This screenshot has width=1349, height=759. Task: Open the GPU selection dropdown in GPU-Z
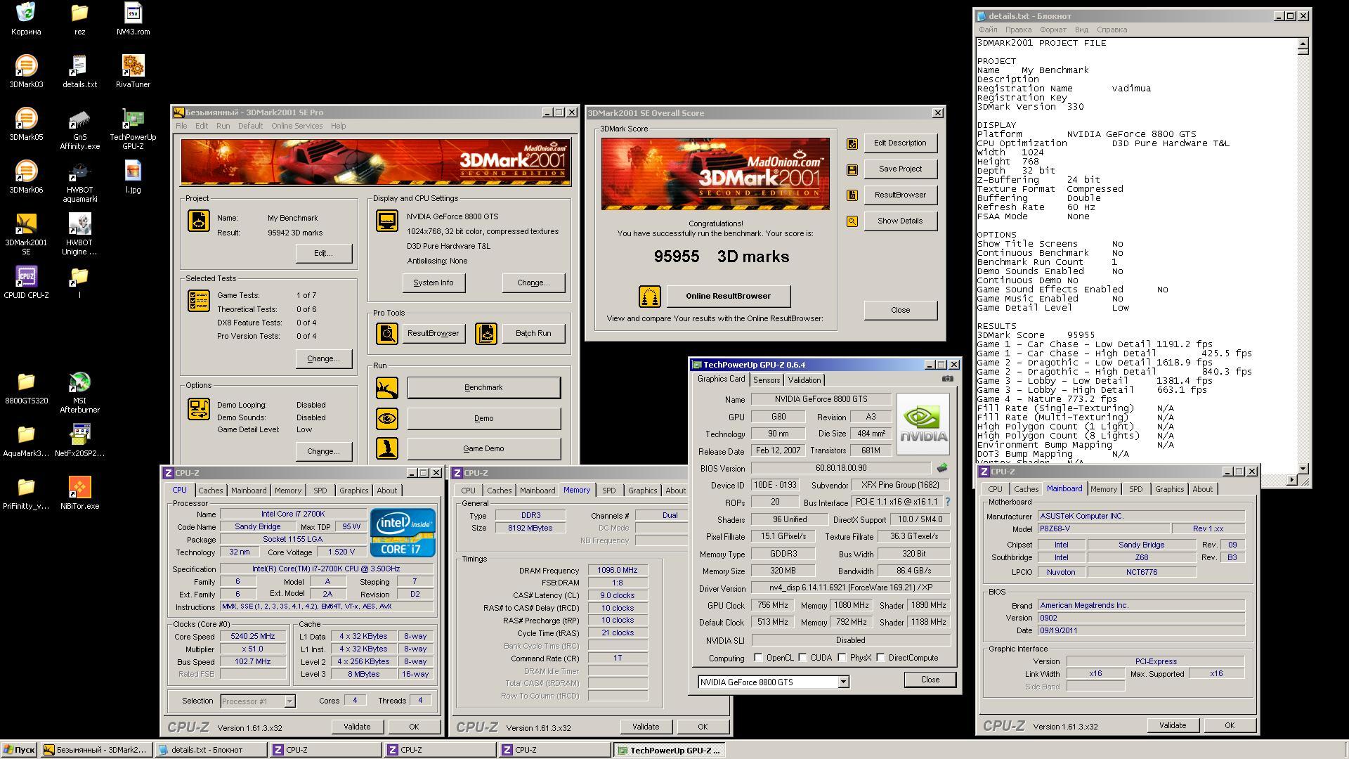[843, 682]
